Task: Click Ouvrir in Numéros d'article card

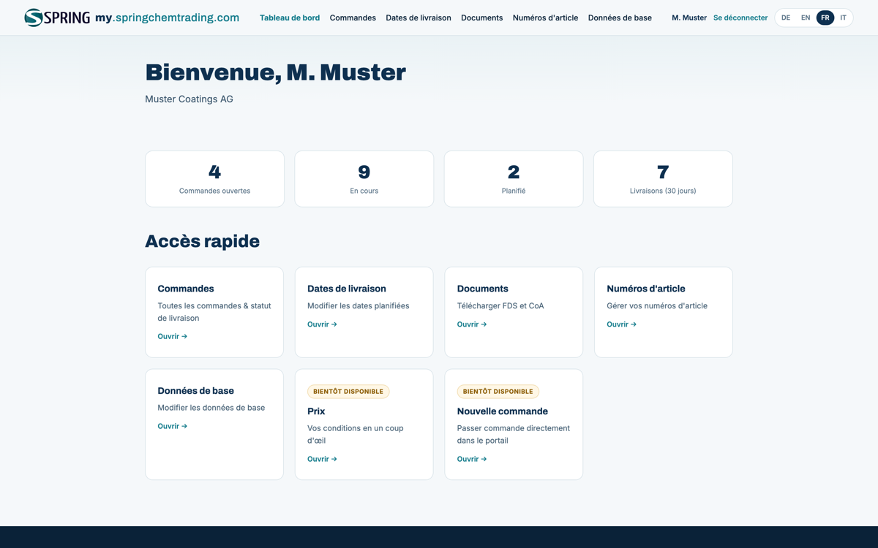Action: pos(622,324)
